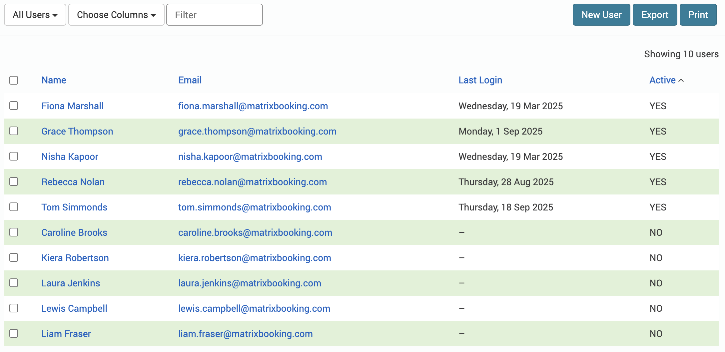The height and width of the screenshot is (352, 725).
Task: Select the checkbox next to Liam Fraser
Action: point(14,333)
